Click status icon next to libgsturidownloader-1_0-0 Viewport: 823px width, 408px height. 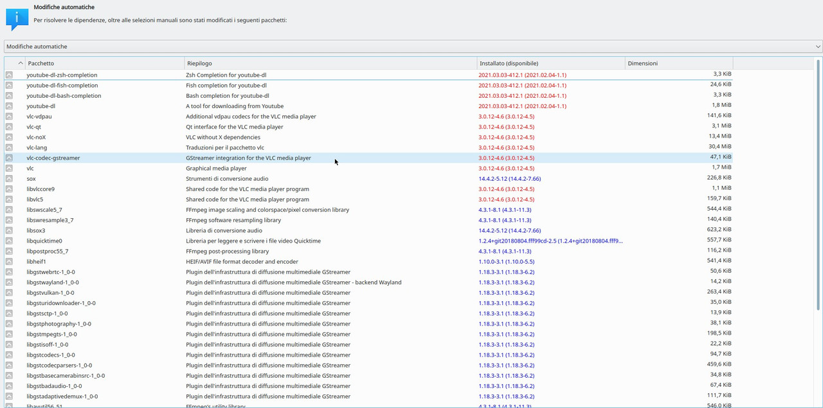point(9,303)
